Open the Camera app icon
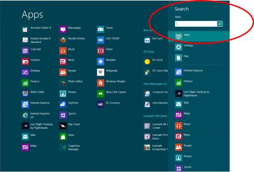The height and width of the screenshot is (172, 254). click(x=25, y=62)
